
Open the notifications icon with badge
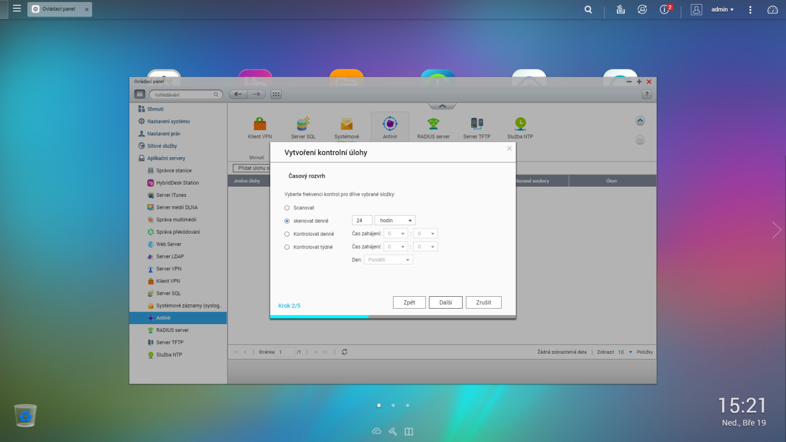[x=666, y=9]
